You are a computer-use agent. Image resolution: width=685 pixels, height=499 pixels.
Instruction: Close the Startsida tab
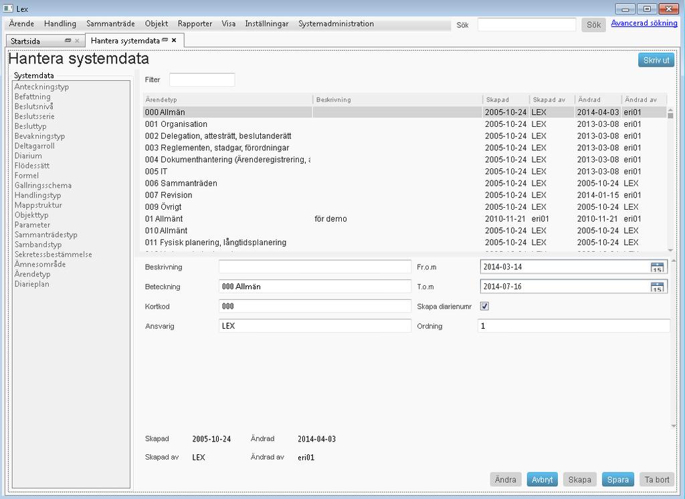pos(77,41)
